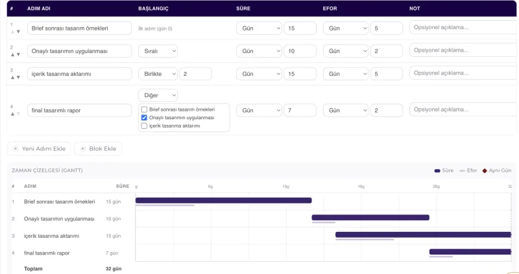Click note field for step 1

pos(464,27)
